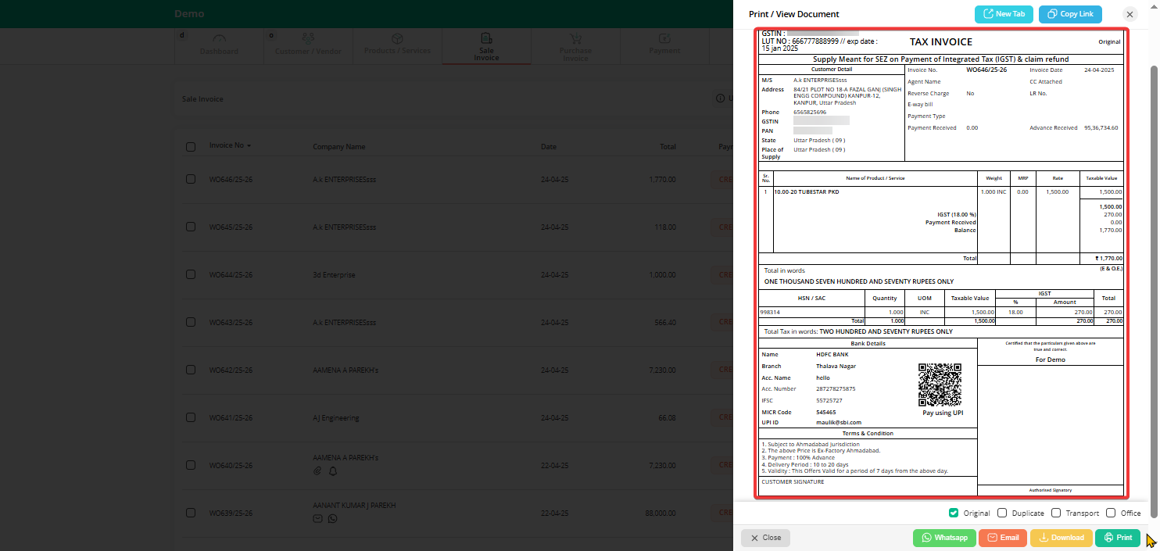Click attachment paperclip icon under AAMENA A PAREKH's
1160x551 pixels.
[317, 471]
